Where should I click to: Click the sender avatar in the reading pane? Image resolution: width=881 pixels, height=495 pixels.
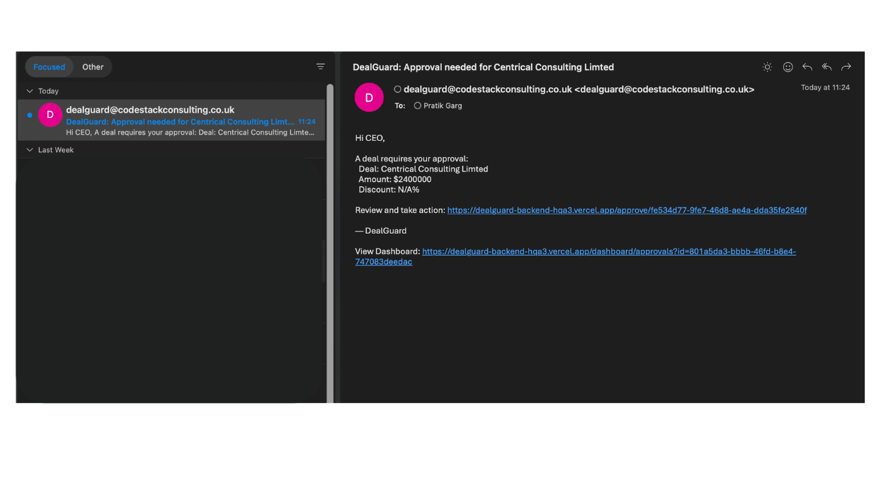(369, 98)
